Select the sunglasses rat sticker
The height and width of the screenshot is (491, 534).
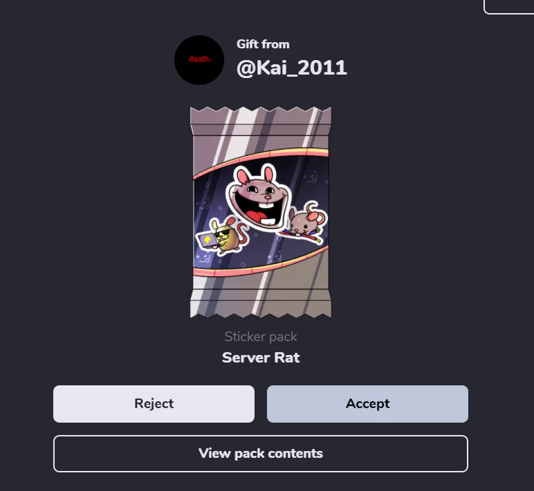(223, 236)
